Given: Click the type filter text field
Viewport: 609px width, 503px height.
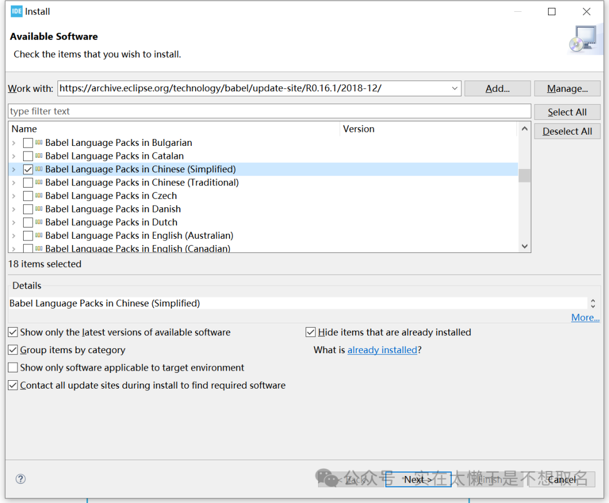Looking at the screenshot, I should click(269, 112).
